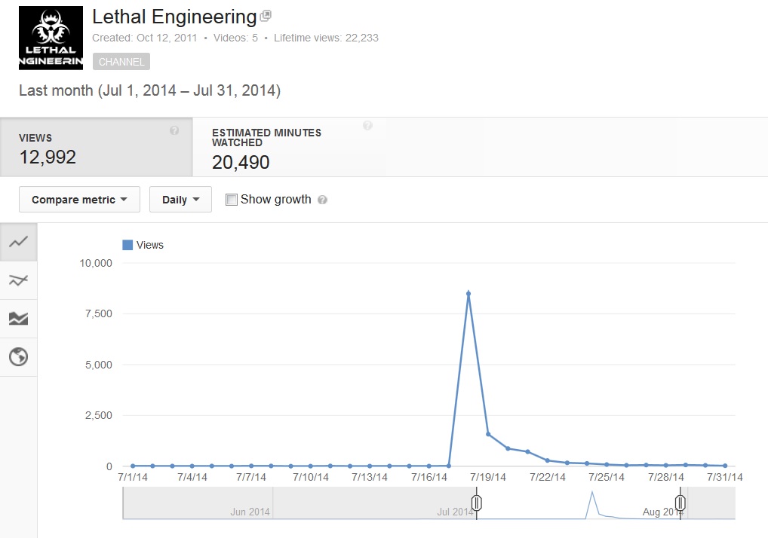Click the Lethal Engineering channel title

tap(174, 16)
